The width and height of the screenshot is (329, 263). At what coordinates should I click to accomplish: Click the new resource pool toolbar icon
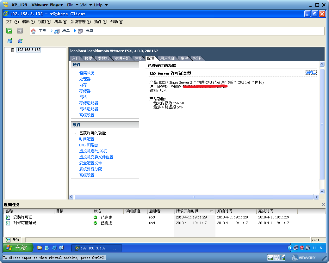coord(20,41)
